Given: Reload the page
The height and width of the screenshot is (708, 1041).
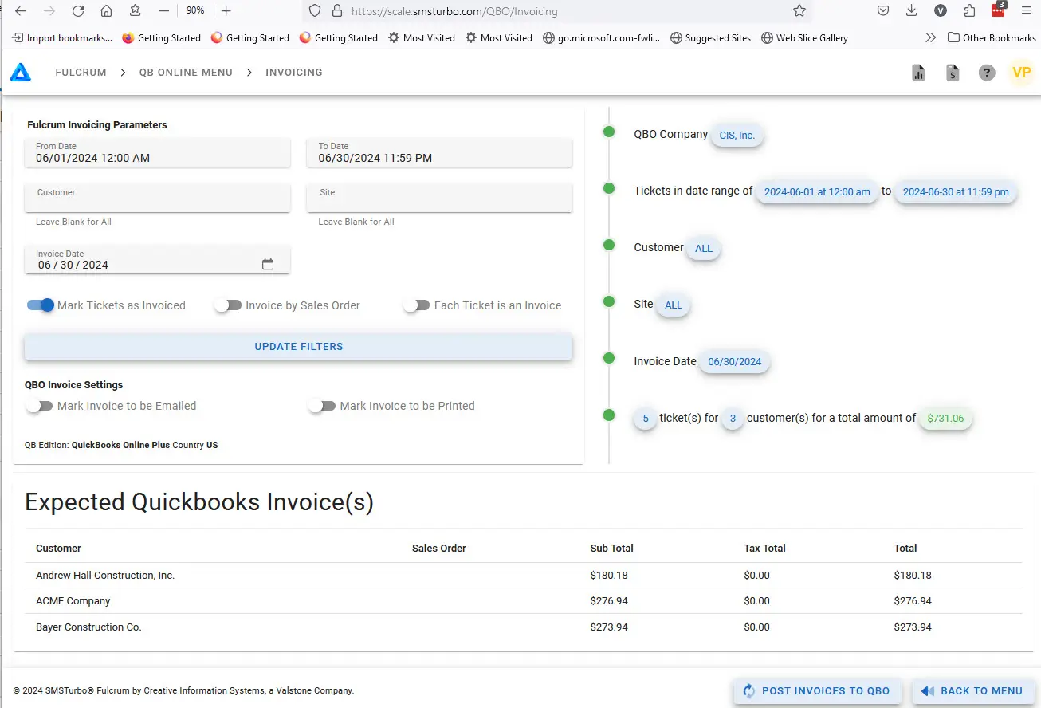Looking at the screenshot, I should pyautogui.click(x=78, y=11).
